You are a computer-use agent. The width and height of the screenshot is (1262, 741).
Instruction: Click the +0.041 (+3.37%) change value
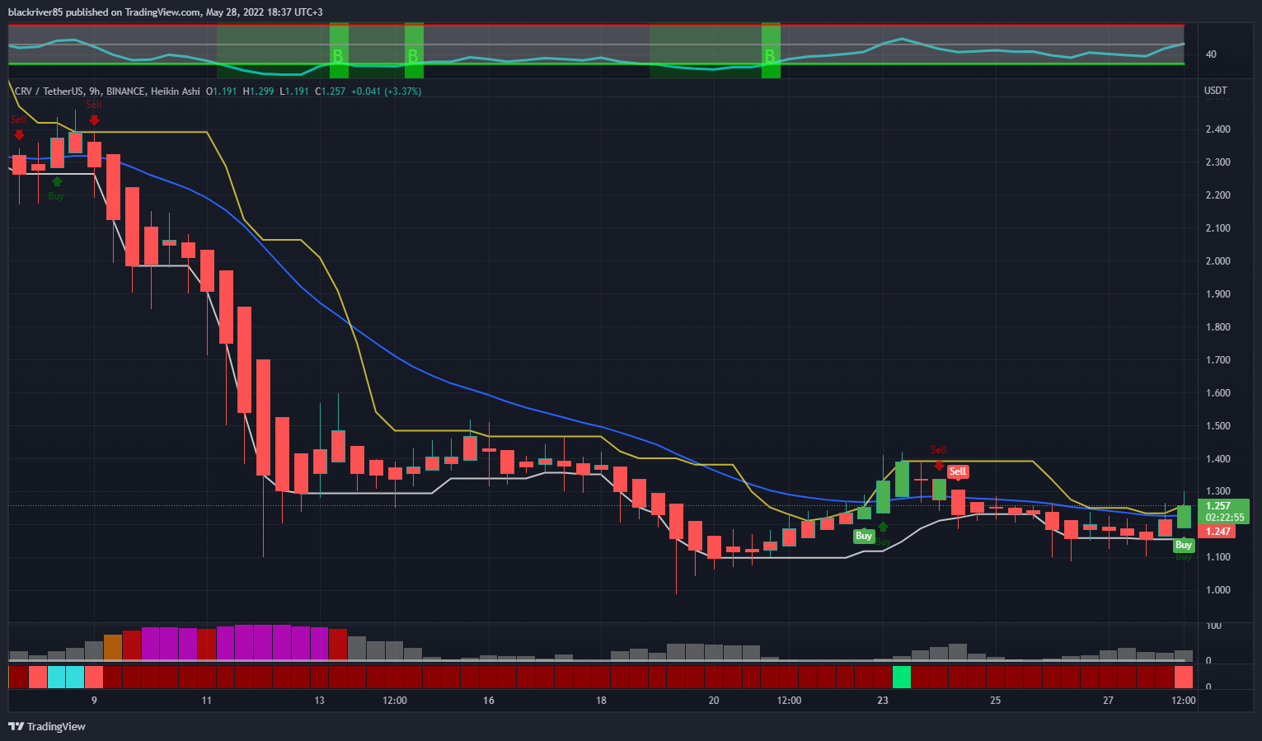coord(386,91)
